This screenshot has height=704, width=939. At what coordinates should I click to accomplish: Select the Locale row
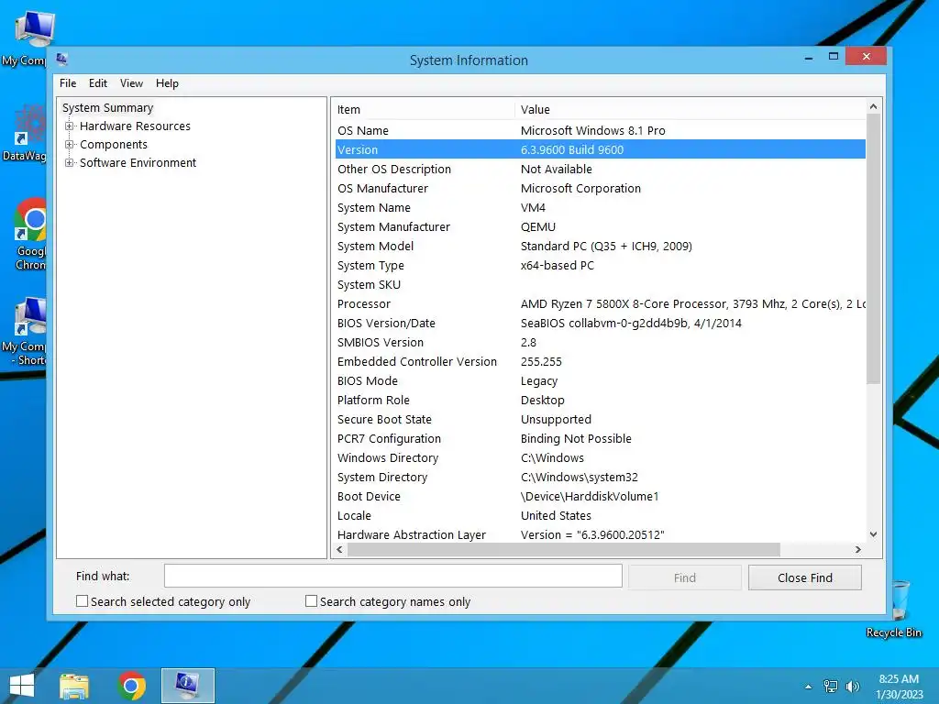(600, 515)
